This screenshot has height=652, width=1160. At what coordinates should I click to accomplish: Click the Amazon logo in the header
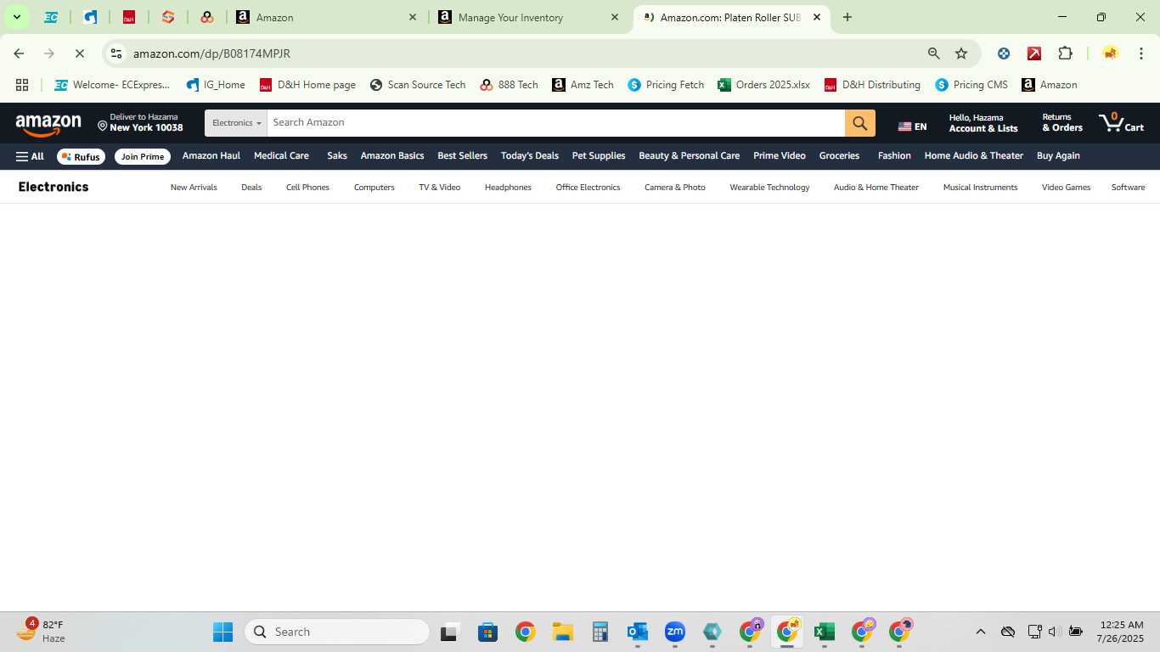[x=48, y=124]
